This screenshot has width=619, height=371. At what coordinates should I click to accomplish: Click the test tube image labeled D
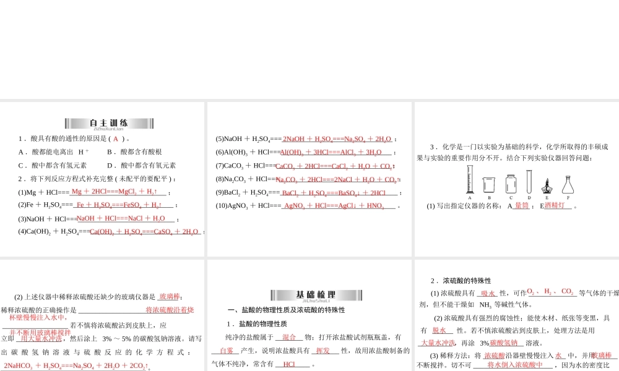coord(529,182)
